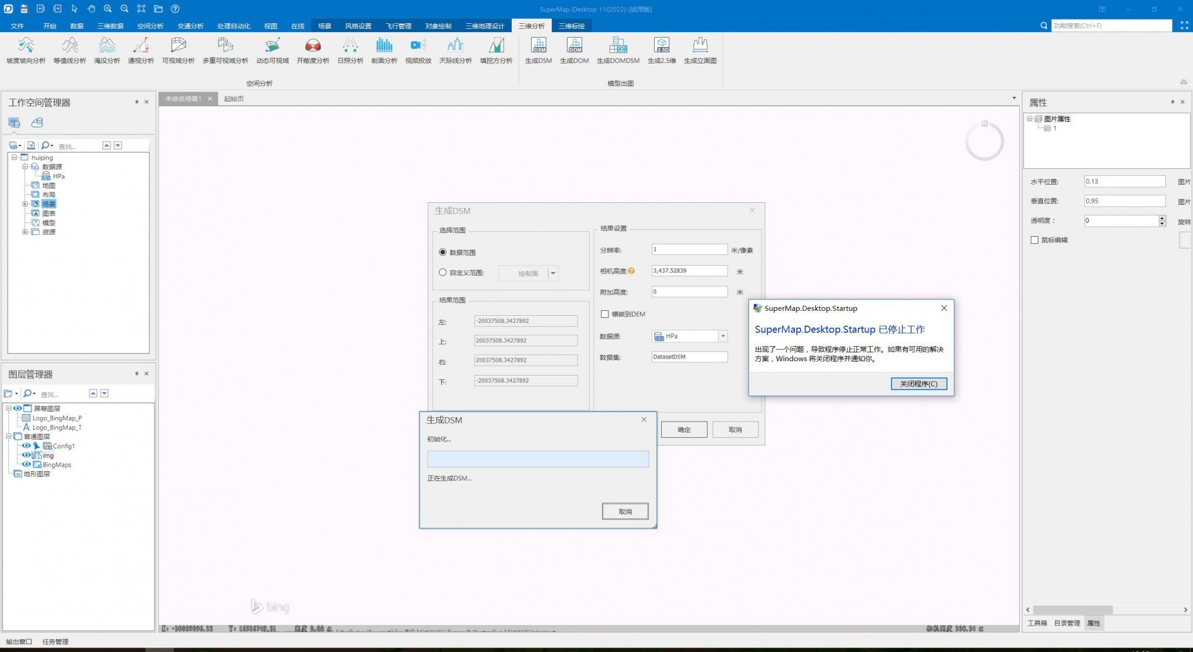Viewport: 1193px width, 652px height.
Task: Click the 数据集 DatasetDSM field
Action: (689, 357)
